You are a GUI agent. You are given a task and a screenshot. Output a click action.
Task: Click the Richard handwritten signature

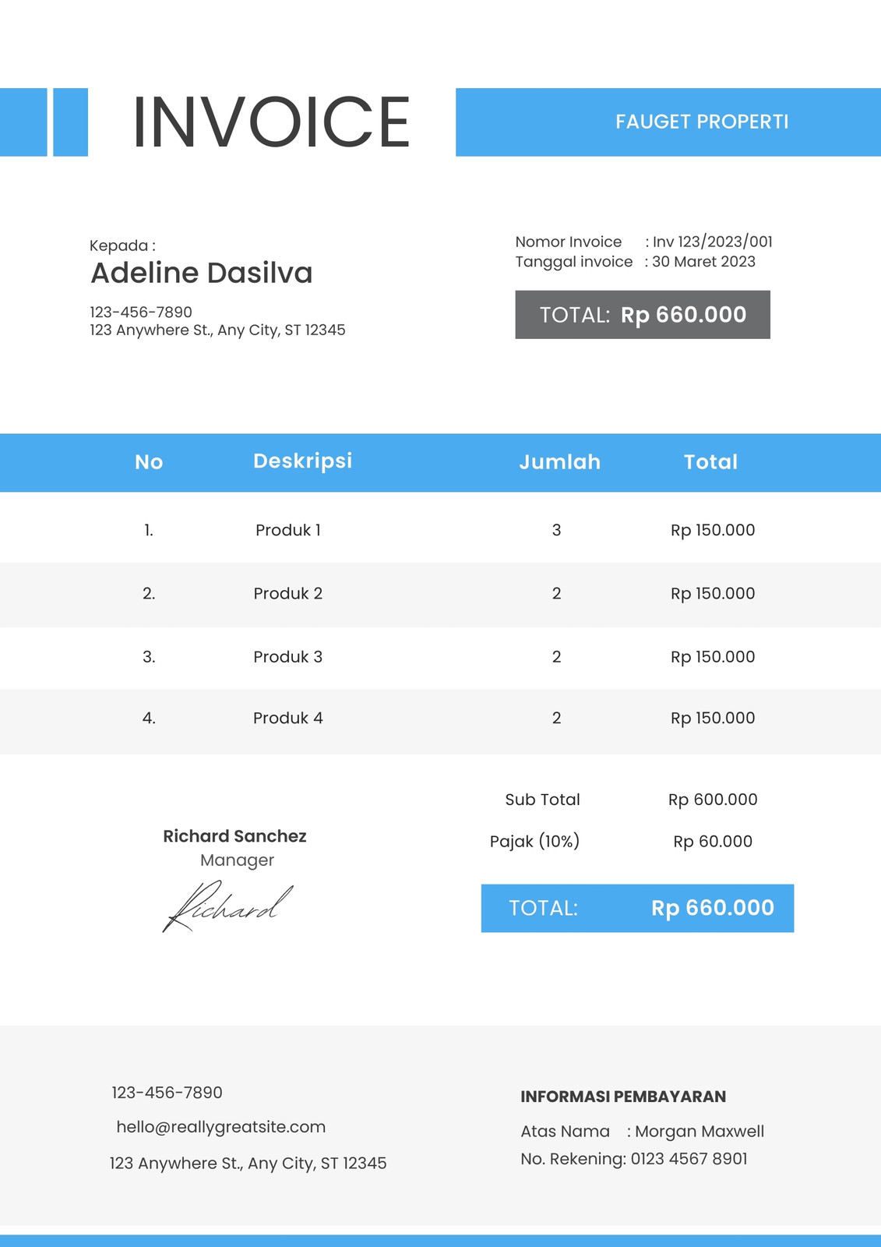(x=227, y=906)
